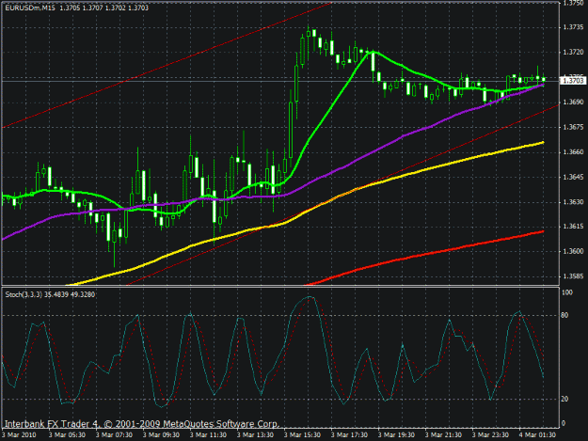Click the EURUSDm,M15 chart title text

(30, 8)
